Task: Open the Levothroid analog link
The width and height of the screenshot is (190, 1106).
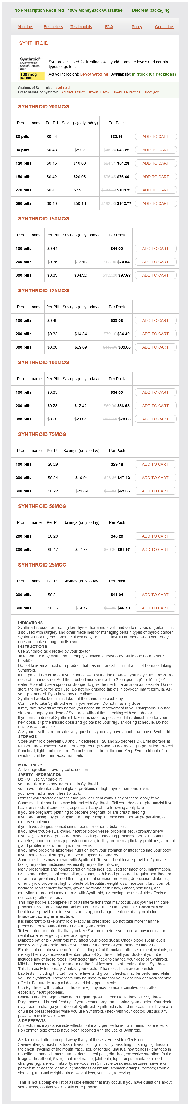Action: [61, 87]
